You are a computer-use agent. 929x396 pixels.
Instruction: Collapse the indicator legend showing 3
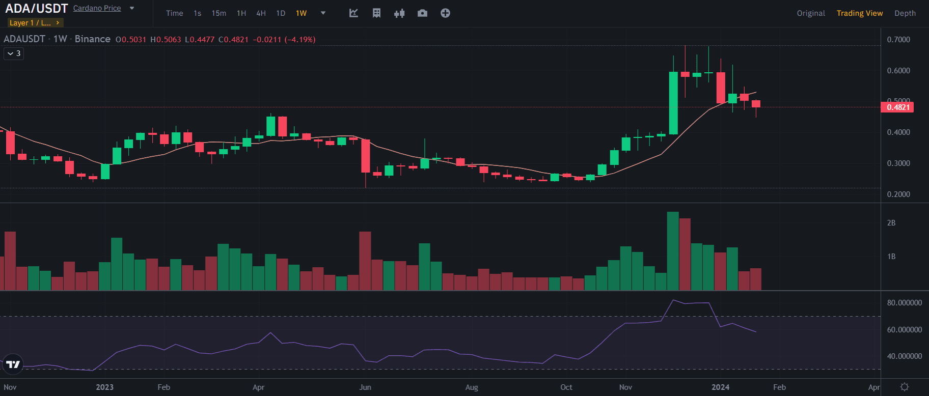click(14, 53)
